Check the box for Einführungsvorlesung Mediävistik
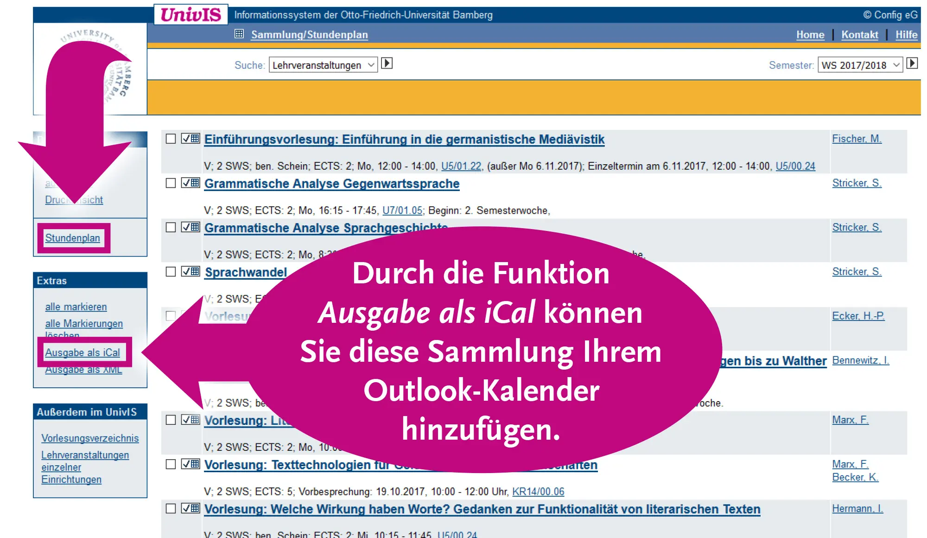The image size is (927, 538). (x=171, y=139)
